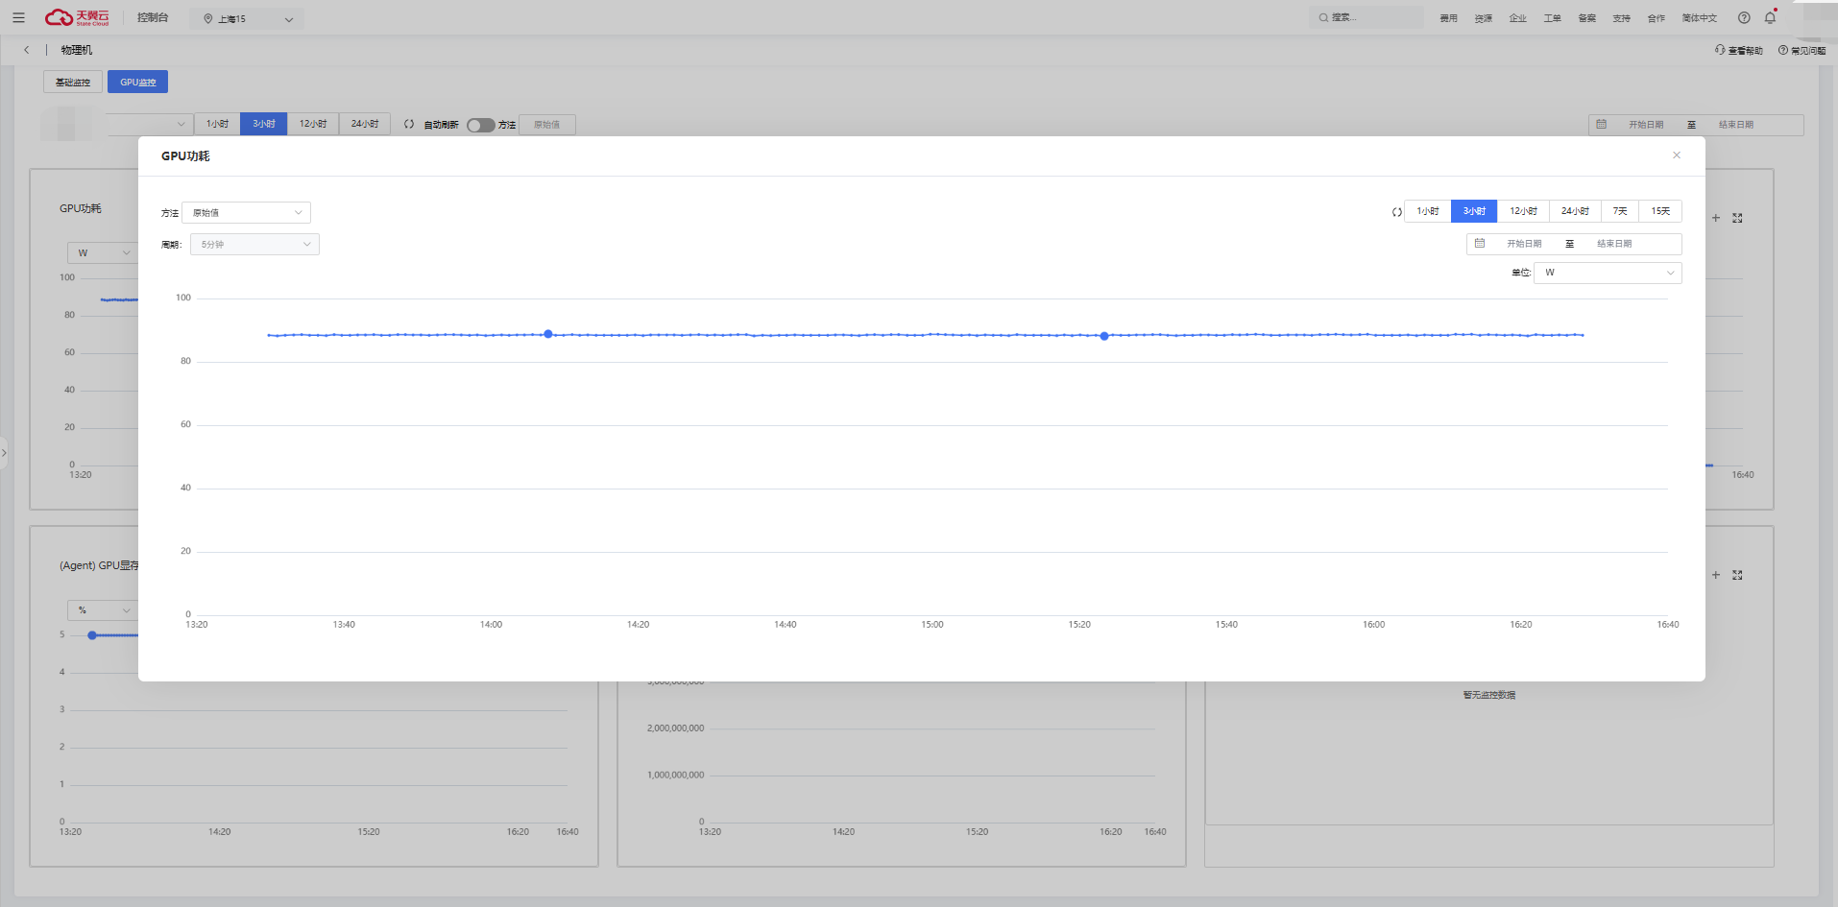Open dialog 单位 W dropdown

pos(1608,273)
